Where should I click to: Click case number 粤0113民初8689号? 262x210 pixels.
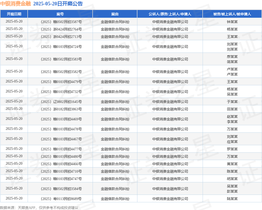click(61, 199)
